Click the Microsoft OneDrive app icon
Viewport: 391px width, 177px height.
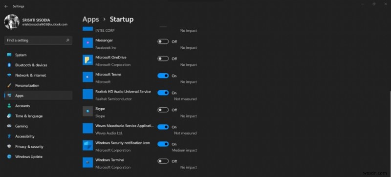pyautogui.click(x=88, y=60)
